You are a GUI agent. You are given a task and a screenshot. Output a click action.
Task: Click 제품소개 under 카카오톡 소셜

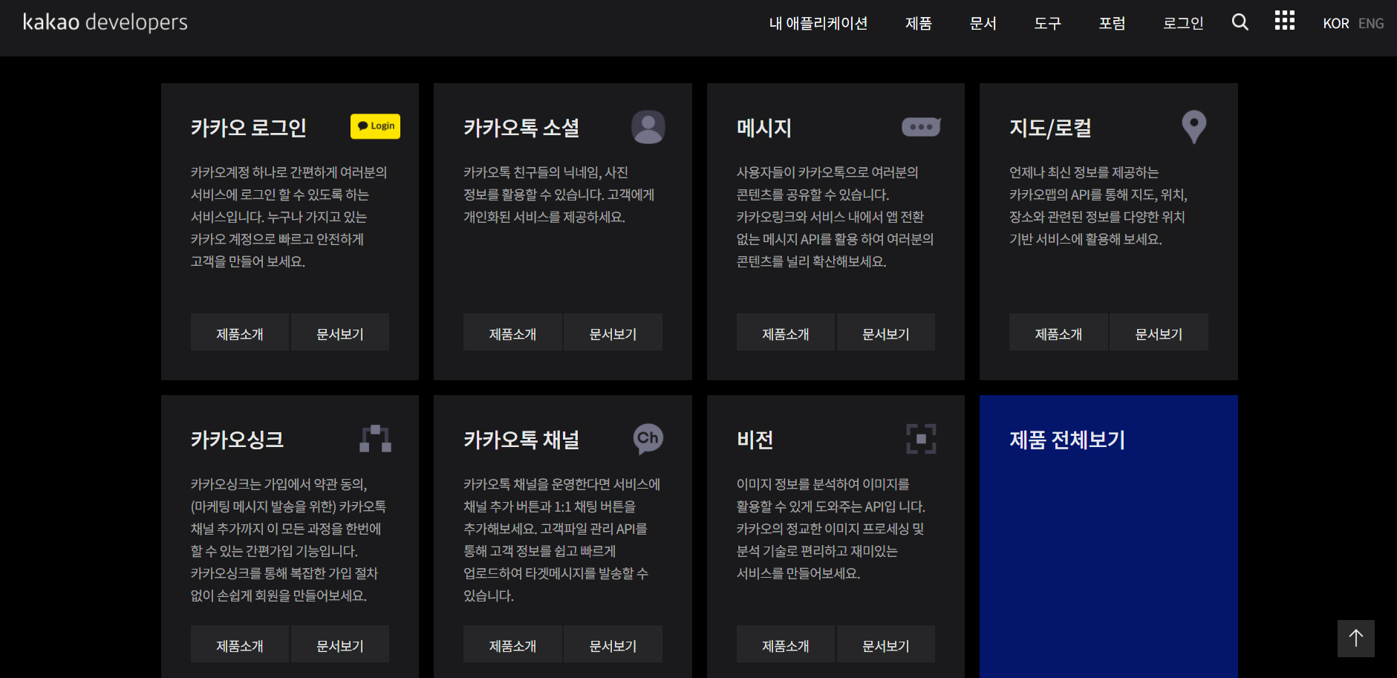(512, 332)
